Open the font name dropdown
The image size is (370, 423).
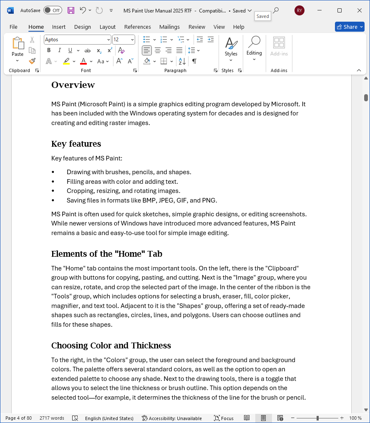point(108,40)
